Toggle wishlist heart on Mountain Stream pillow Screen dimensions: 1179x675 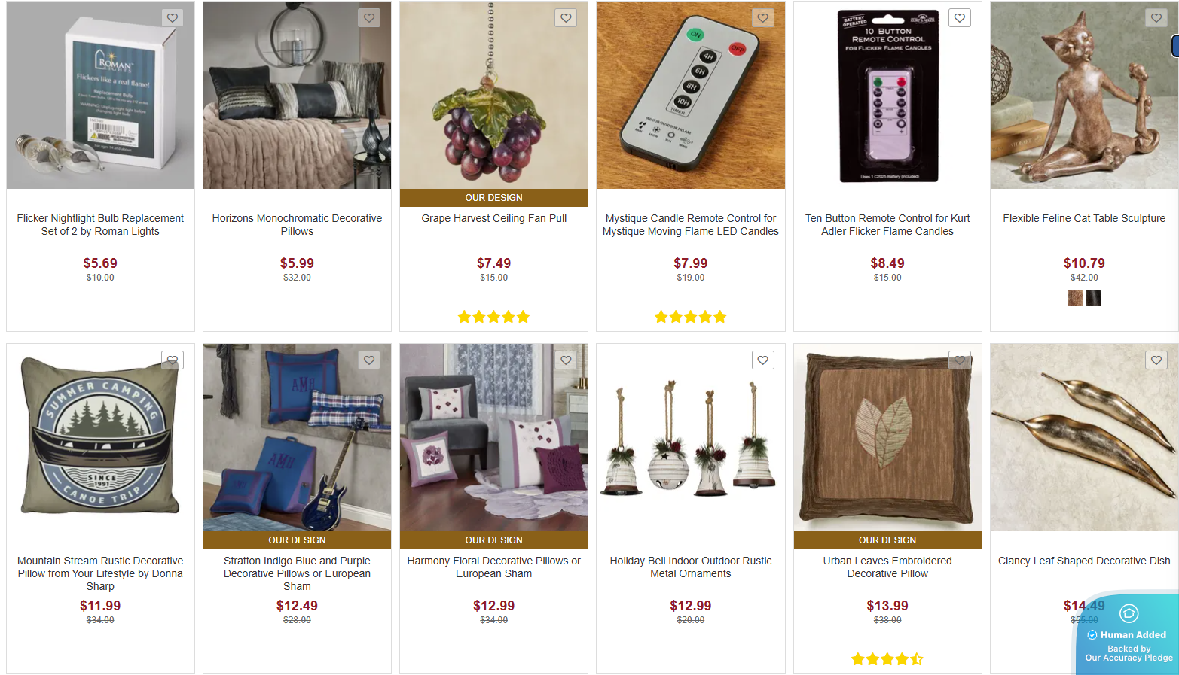pyautogui.click(x=173, y=360)
